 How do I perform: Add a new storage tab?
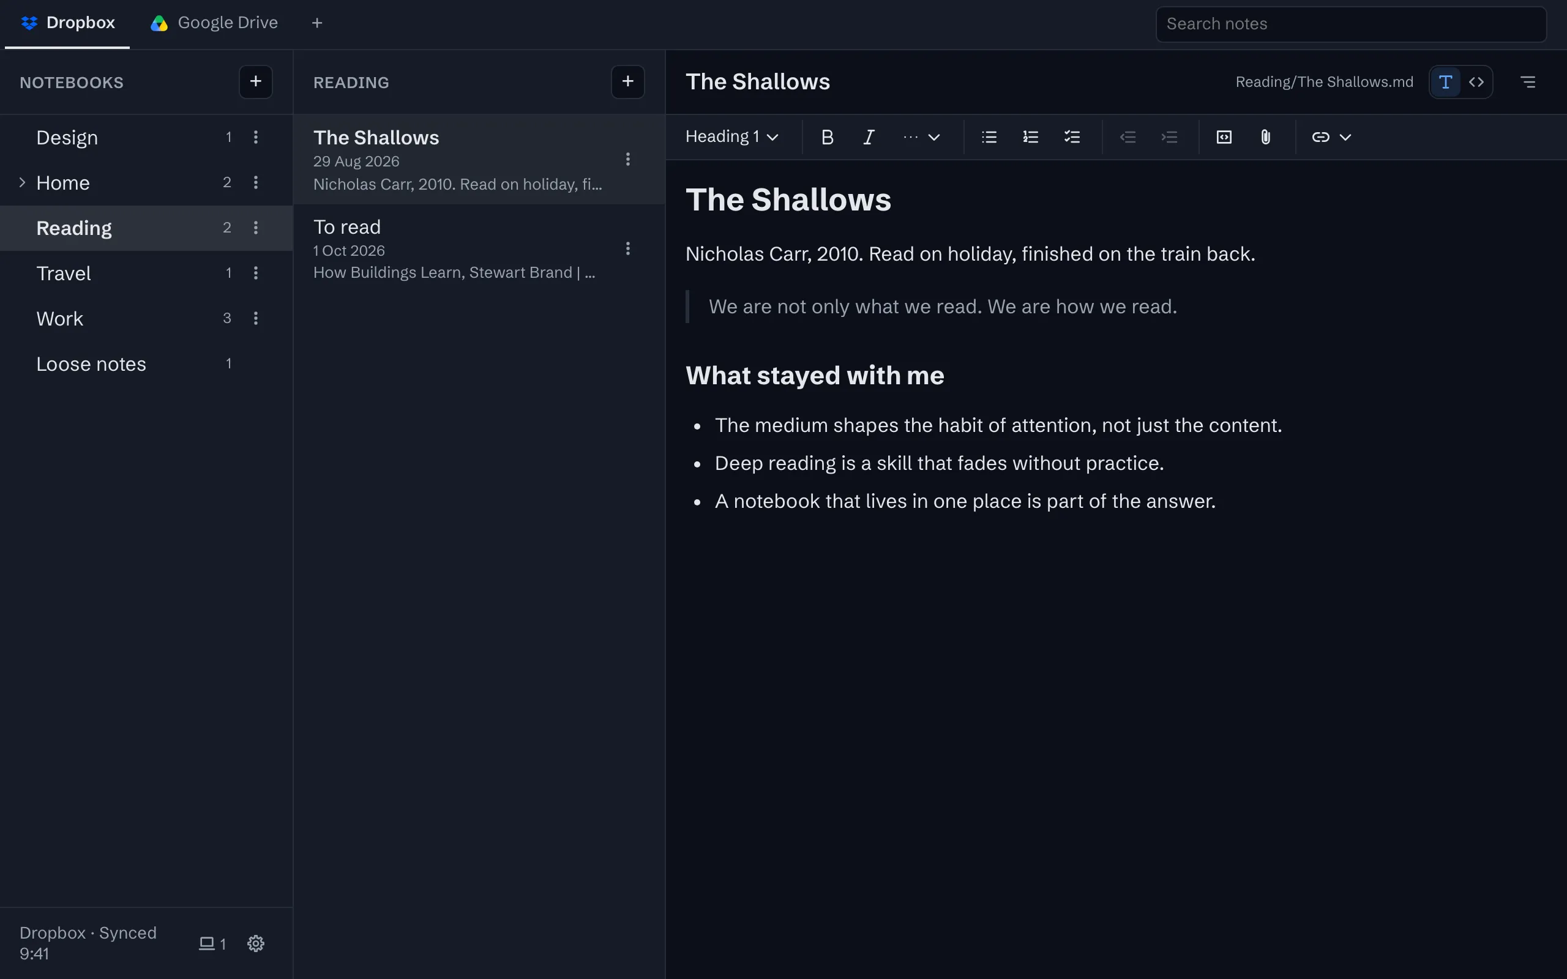pos(316,23)
